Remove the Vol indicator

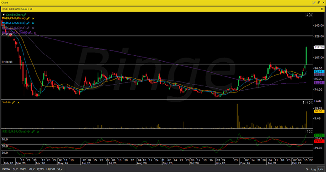[x=19, y=102]
